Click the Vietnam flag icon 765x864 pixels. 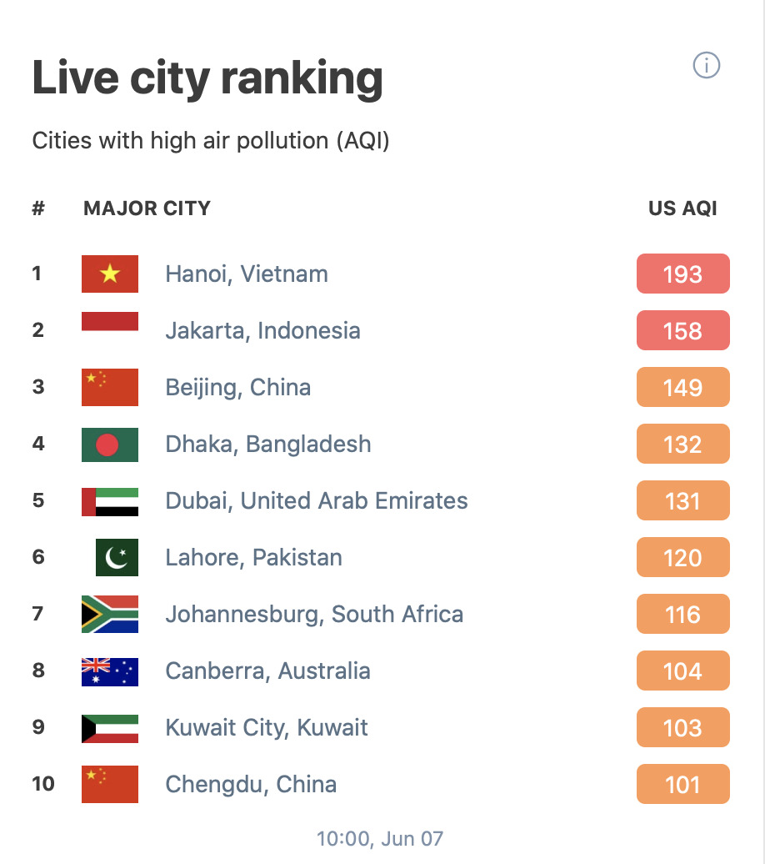click(109, 274)
